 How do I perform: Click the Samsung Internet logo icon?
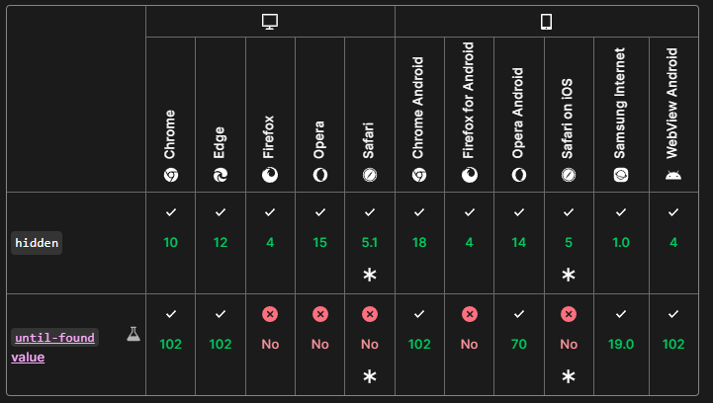pyautogui.click(x=621, y=175)
